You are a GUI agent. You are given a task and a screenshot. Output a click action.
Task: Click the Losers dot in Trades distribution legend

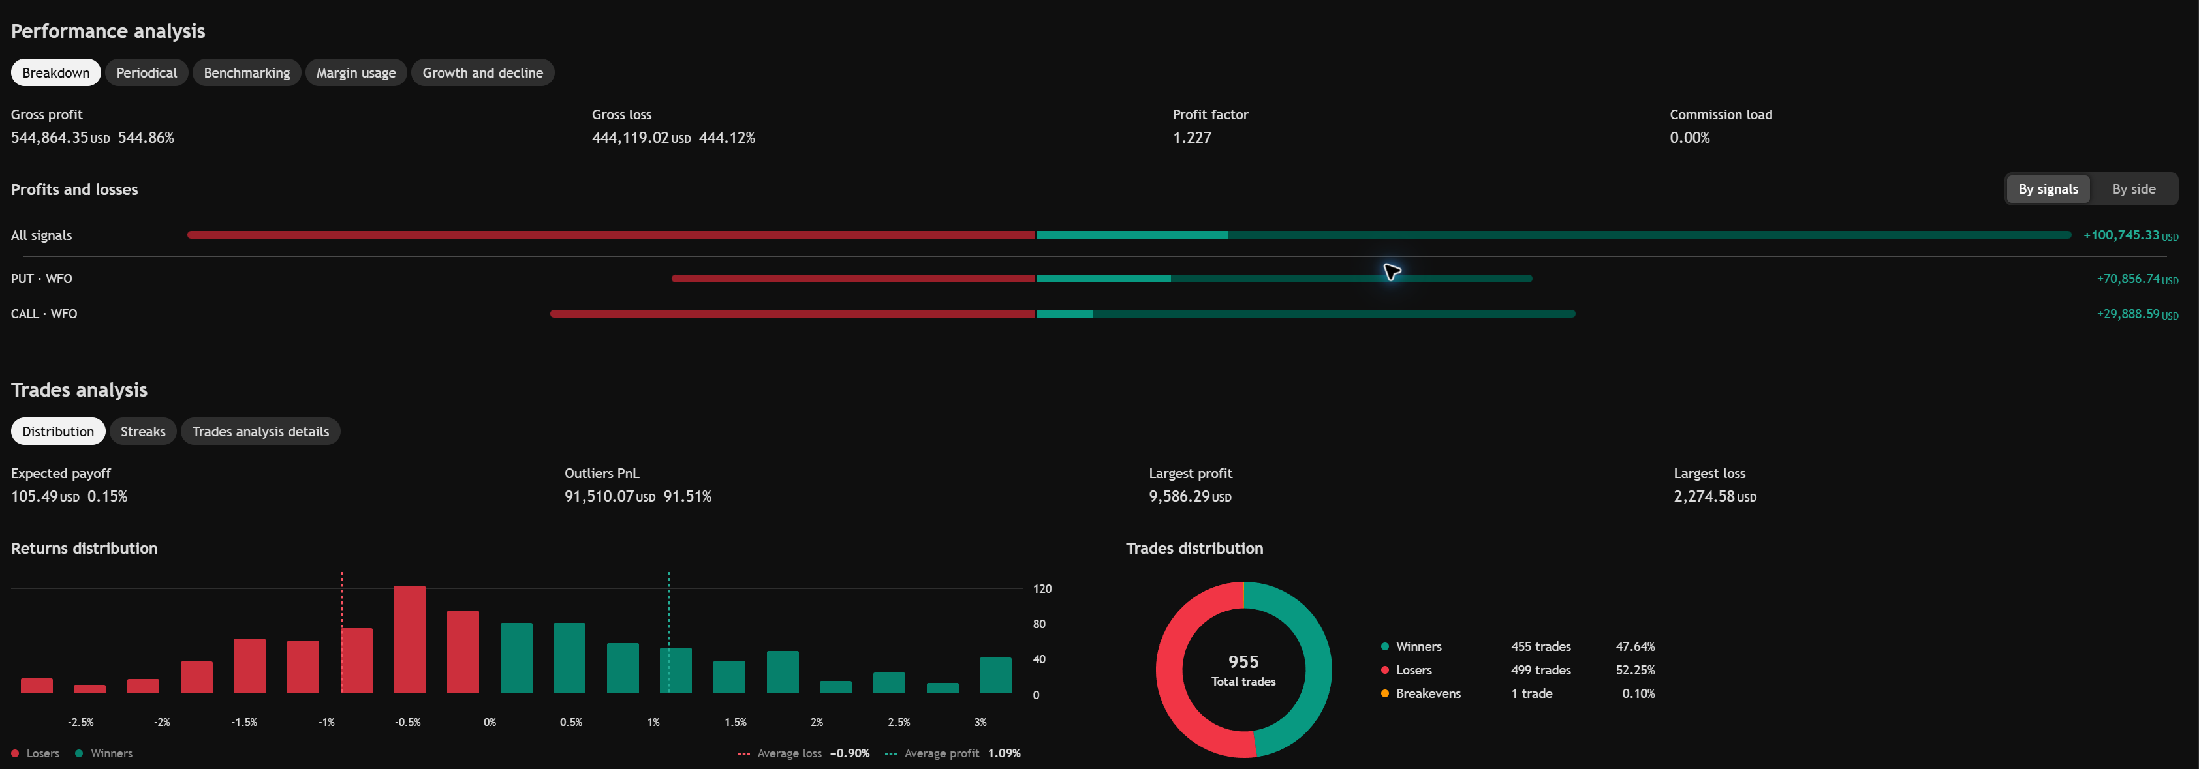tap(1384, 670)
